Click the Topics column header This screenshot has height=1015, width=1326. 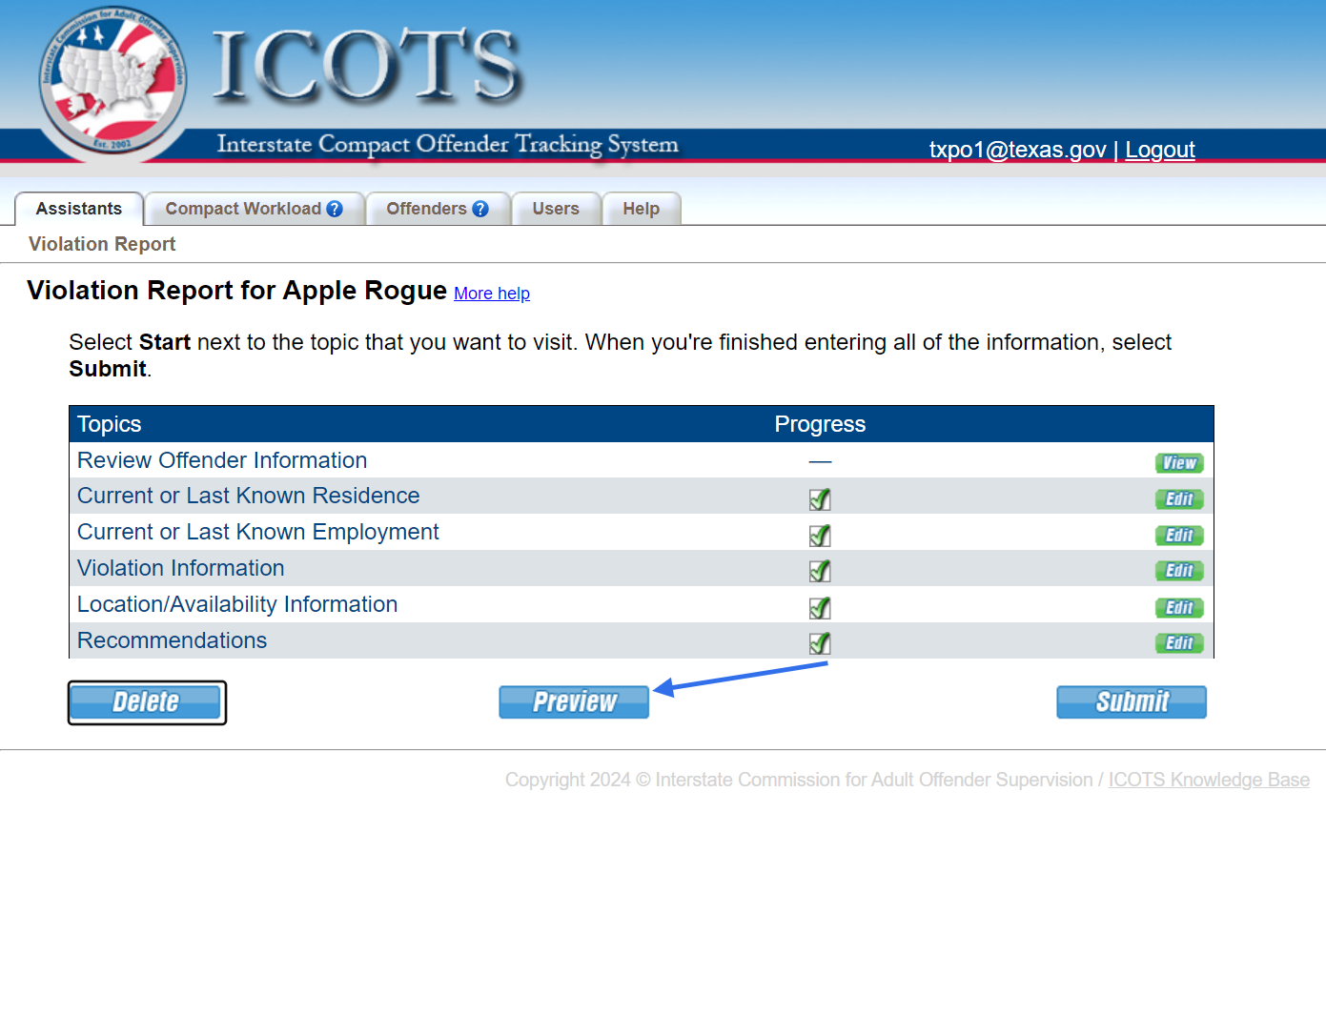point(110,424)
